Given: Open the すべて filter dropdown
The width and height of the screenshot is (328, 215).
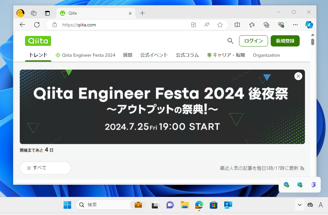Looking at the screenshot, I should point(45,168).
